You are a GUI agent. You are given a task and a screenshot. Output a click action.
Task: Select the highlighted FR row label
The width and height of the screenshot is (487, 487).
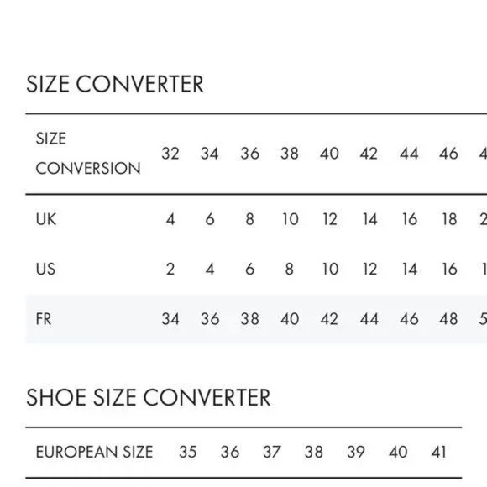[44, 319]
